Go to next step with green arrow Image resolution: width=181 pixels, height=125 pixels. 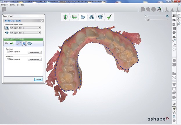pos(12,43)
